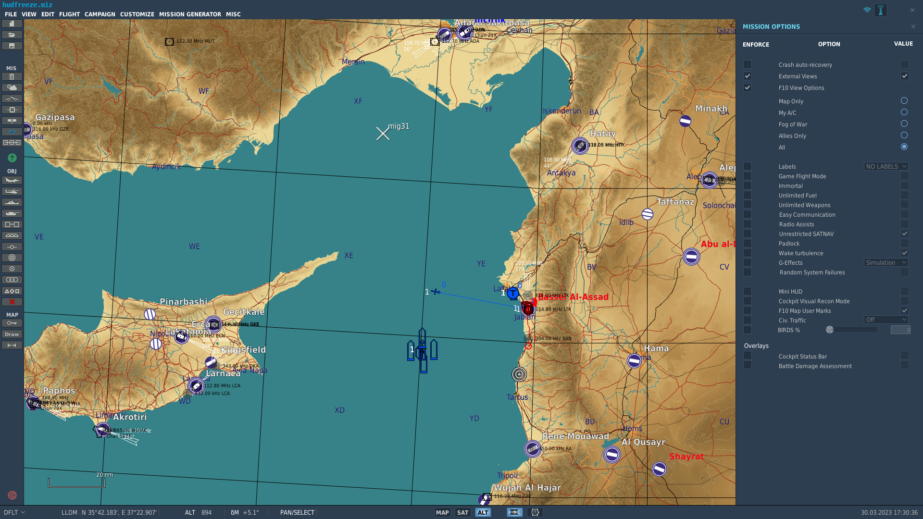Uncheck the Wake turbulence value checkbox
Screen dimensions: 923x519
[x=905, y=253]
